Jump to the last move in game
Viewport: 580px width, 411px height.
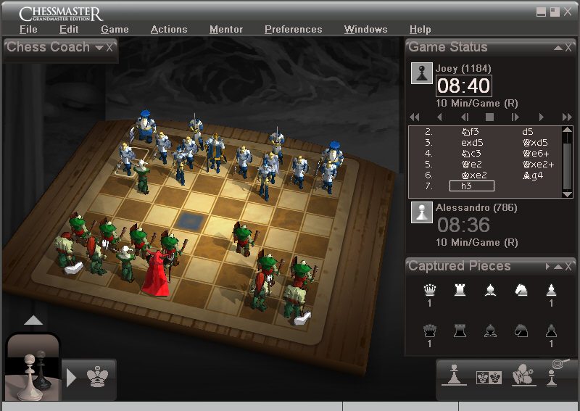click(x=567, y=117)
